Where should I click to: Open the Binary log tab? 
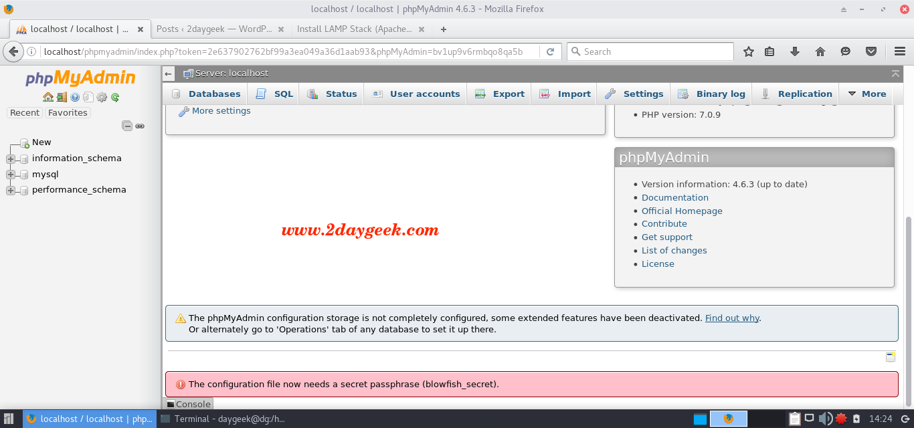click(x=711, y=94)
